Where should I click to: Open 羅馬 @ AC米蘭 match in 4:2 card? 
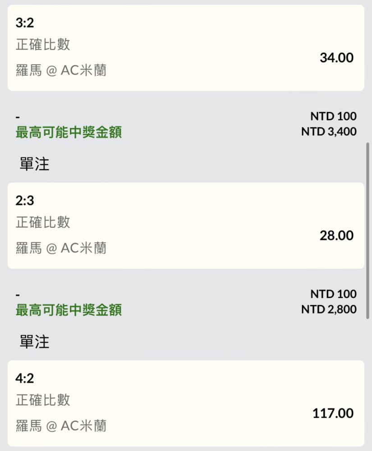tap(61, 426)
